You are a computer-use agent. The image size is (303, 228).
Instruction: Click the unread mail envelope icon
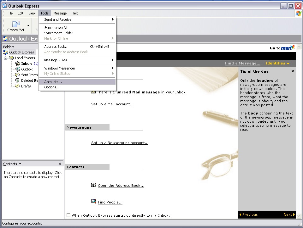[93, 92]
